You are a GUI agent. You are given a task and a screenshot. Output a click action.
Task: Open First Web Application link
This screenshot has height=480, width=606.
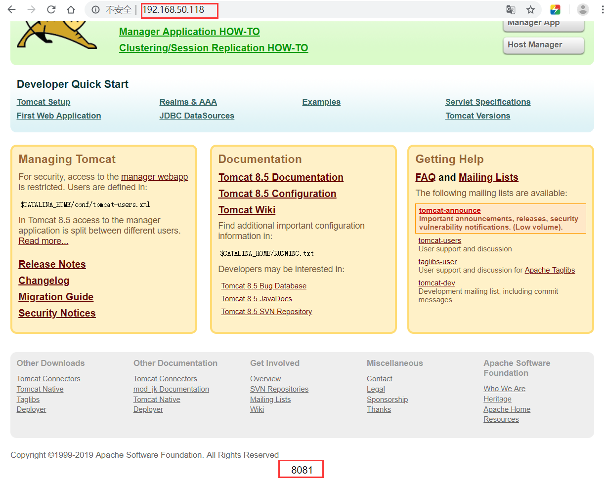point(59,116)
